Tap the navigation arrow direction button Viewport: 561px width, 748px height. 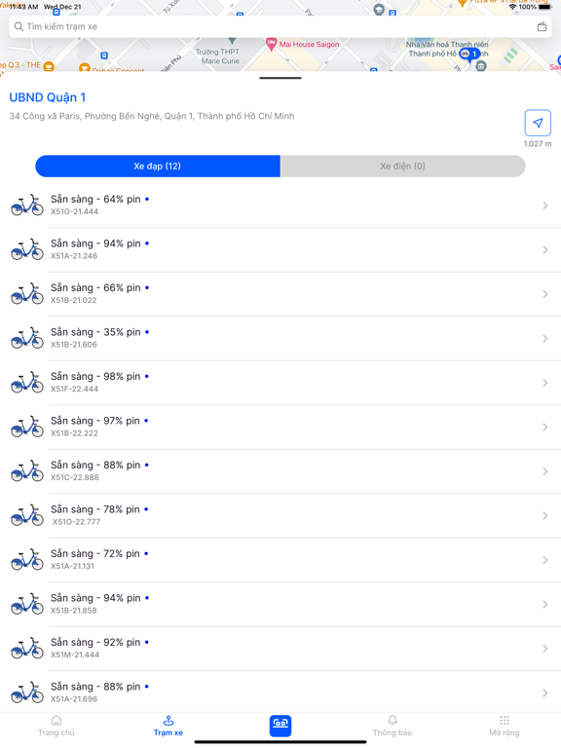coord(538,123)
